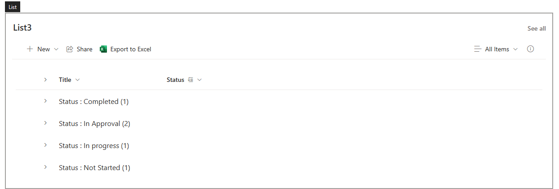Click the See all link

click(x=537, y=28)
